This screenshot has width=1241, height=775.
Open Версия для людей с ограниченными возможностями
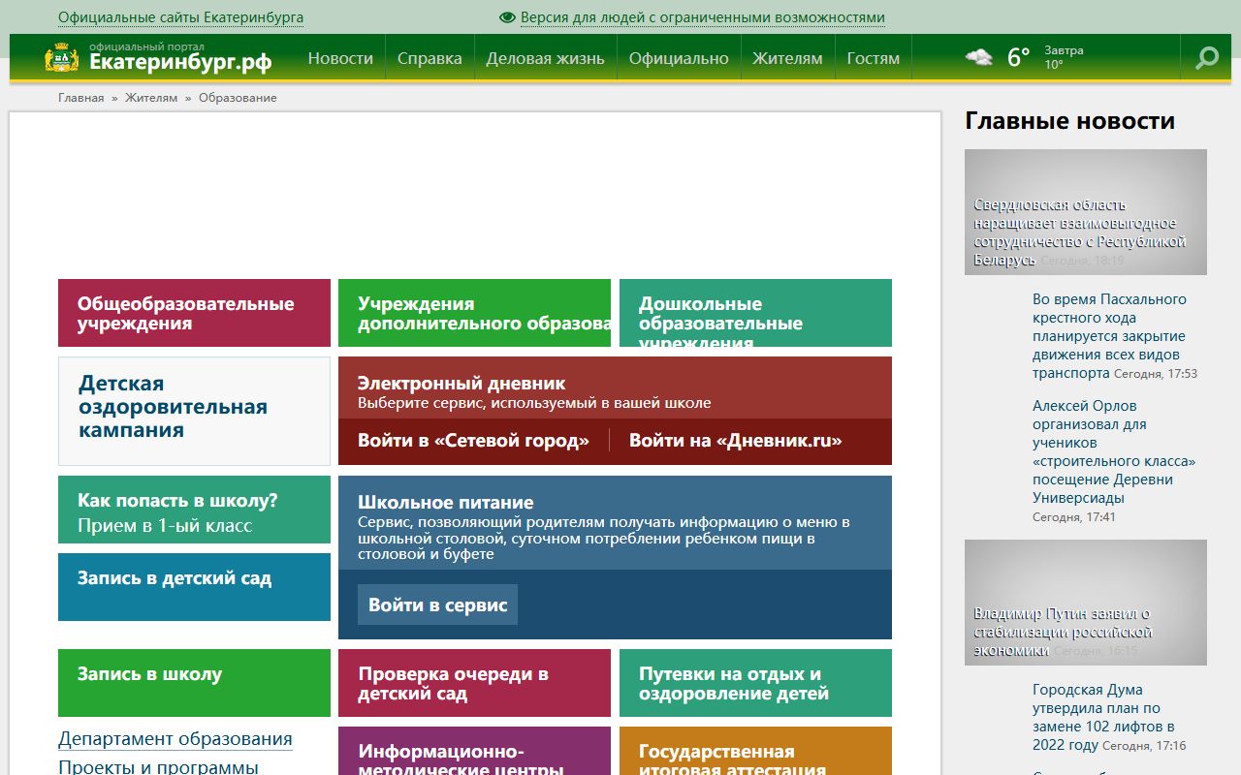703,17
